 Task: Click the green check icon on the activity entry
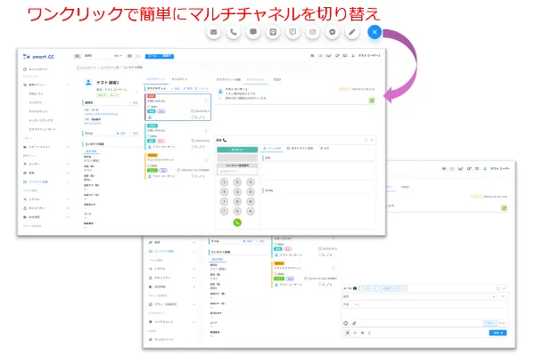click(372, 101)
